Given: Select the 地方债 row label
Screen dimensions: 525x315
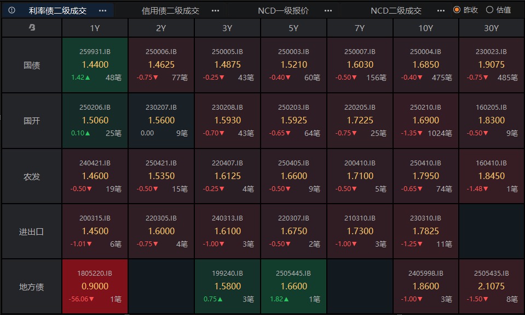Looking at the screenshot, I should [32, 286].
